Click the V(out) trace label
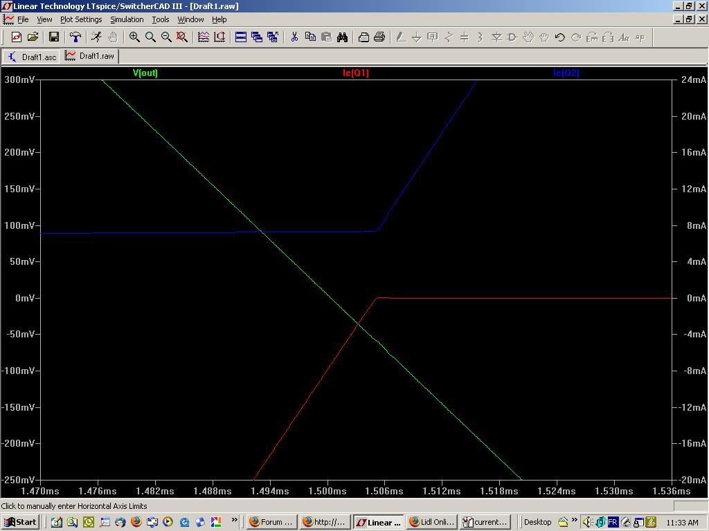Screen dimensions: 709x531 [x=145, y=73]
